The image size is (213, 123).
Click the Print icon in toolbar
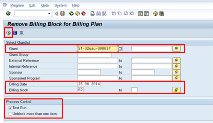[92, 14]
